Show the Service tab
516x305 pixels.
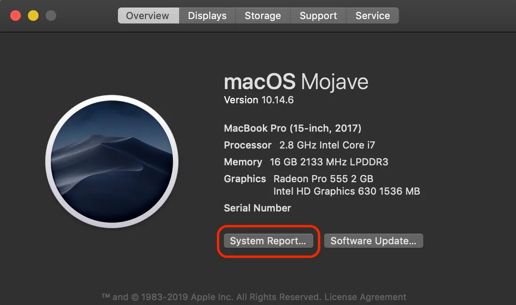tap(372, 16)
